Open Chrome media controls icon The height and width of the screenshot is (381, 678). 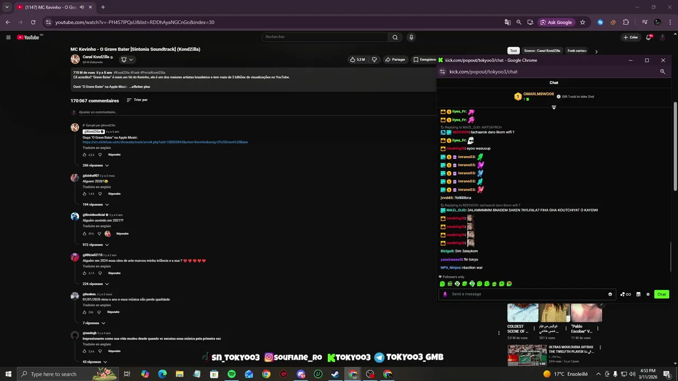[x=645, y=22]
